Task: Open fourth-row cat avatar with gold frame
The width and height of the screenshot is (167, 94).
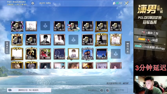Action: click(x=17, y=65)
